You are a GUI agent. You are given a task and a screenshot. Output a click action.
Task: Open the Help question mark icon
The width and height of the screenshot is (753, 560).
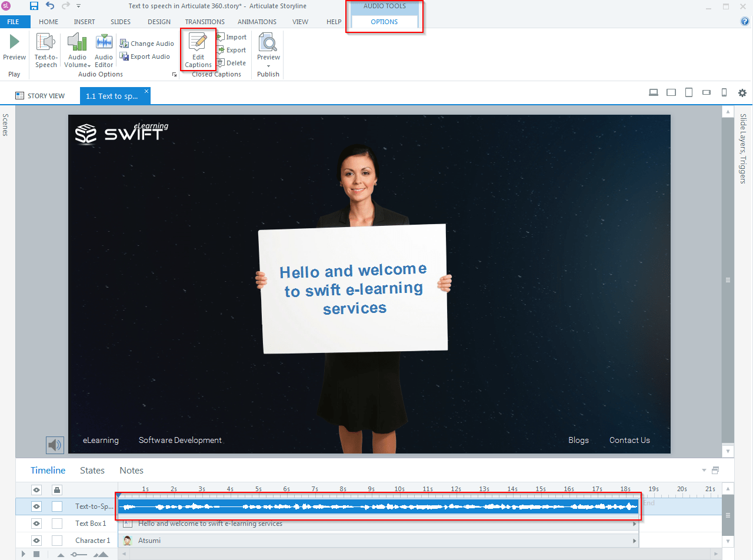[x=745, y=22]
